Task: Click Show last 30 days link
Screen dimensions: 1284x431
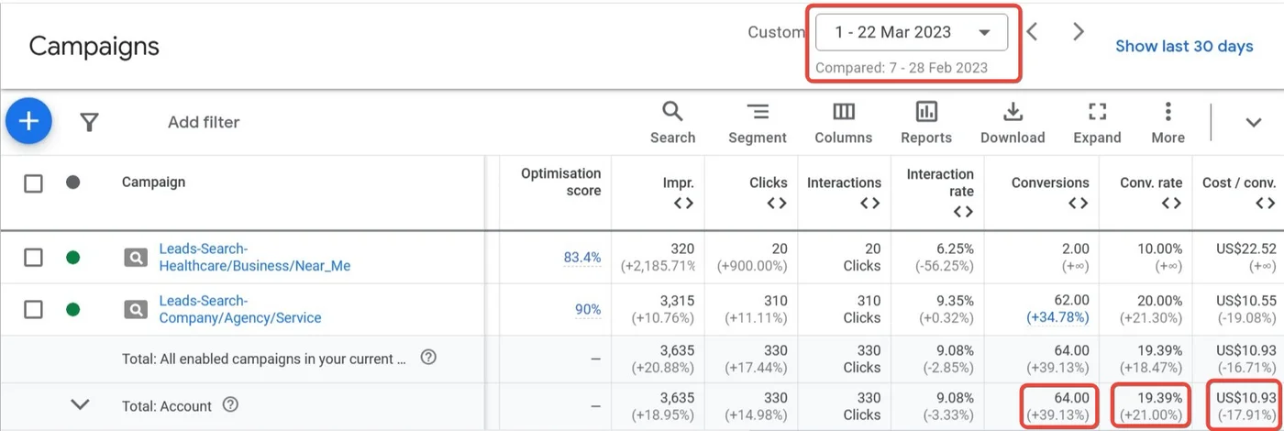Action: pyautogui.click(x=1184, y=46)
